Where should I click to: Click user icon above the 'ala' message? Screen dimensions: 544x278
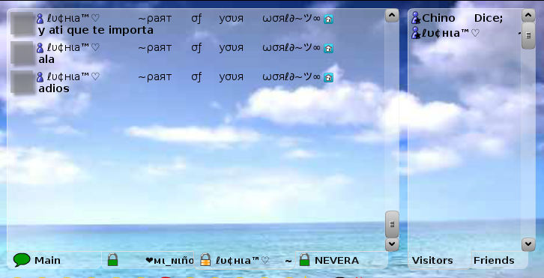[x=40, y=48]
